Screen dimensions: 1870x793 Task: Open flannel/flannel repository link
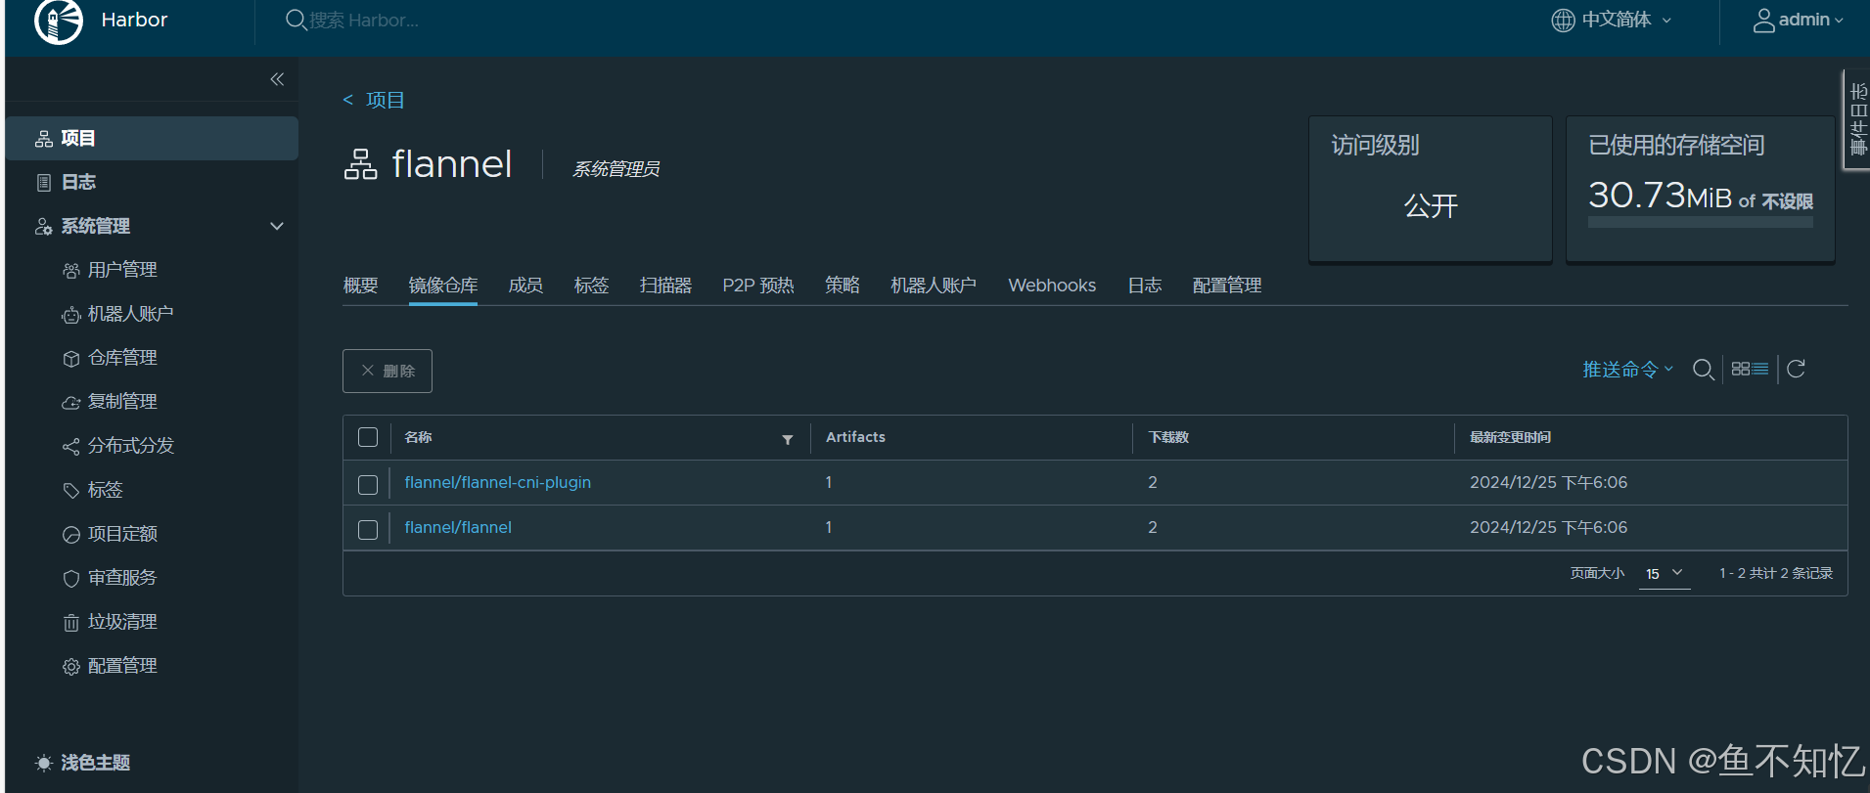(458, 527)
